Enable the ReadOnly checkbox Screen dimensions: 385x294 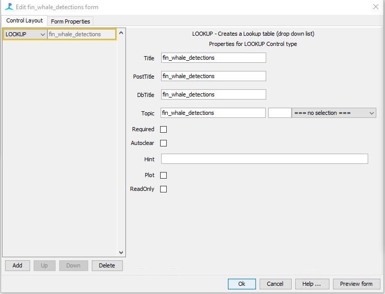(163, 189)
